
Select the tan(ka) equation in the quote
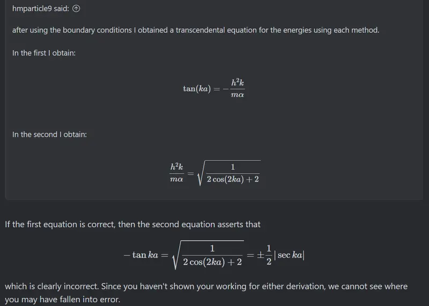click(x=213, y=88)
